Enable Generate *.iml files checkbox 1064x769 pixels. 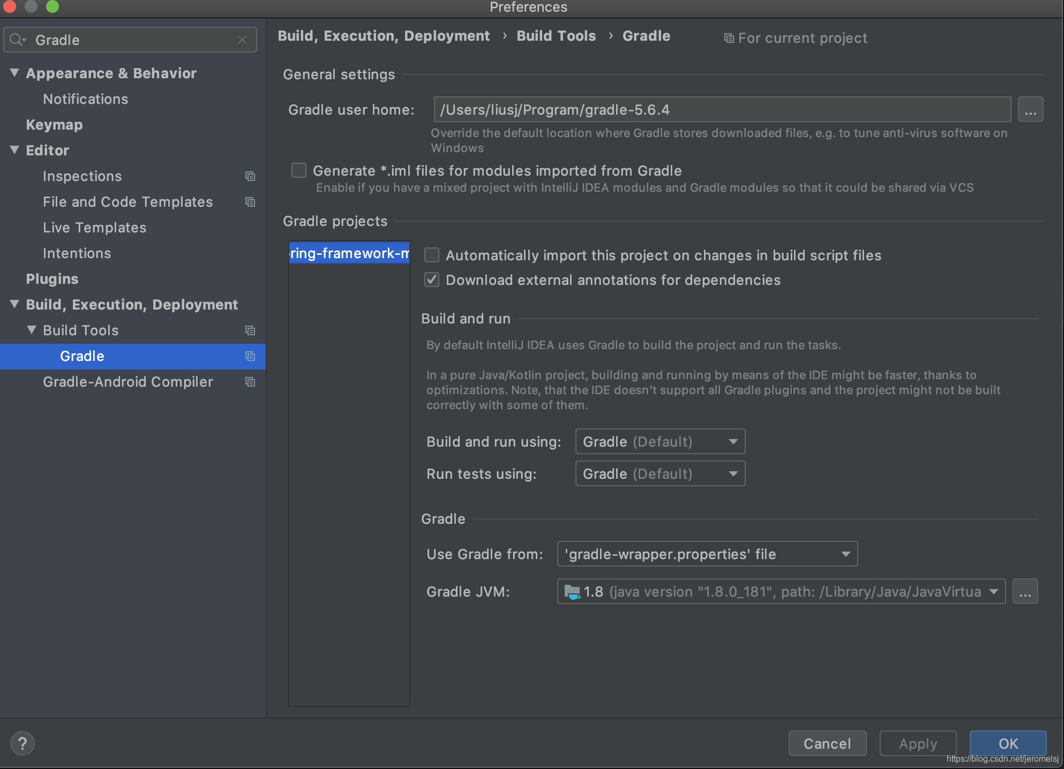point(298,170)
